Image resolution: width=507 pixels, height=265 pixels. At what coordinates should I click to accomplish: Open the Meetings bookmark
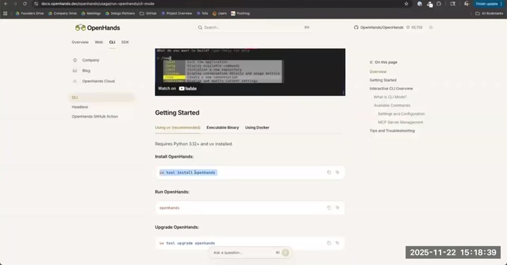91,14
